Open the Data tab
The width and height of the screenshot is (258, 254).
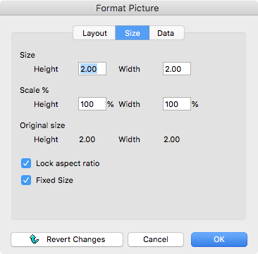(x=166, y=33)
